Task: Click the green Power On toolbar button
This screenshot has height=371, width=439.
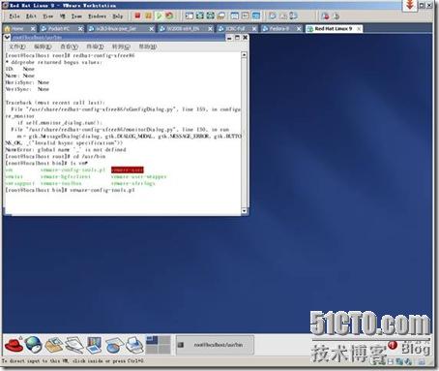Action: pyautogui.click(x=159, y=15)
